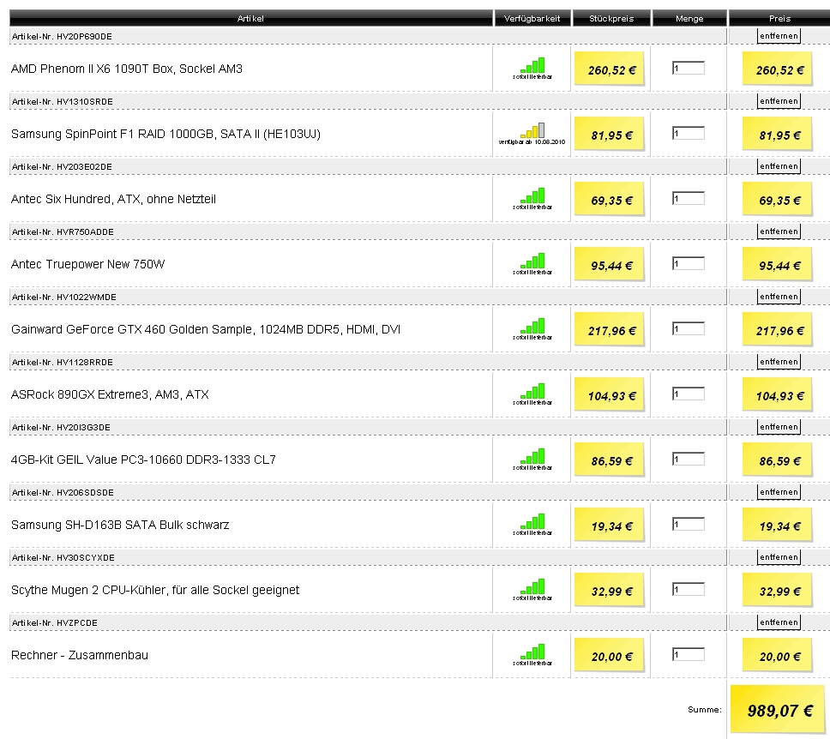
Task: Focus quantity field for Antec Truepower New 750W
Action: click(689, 264)
